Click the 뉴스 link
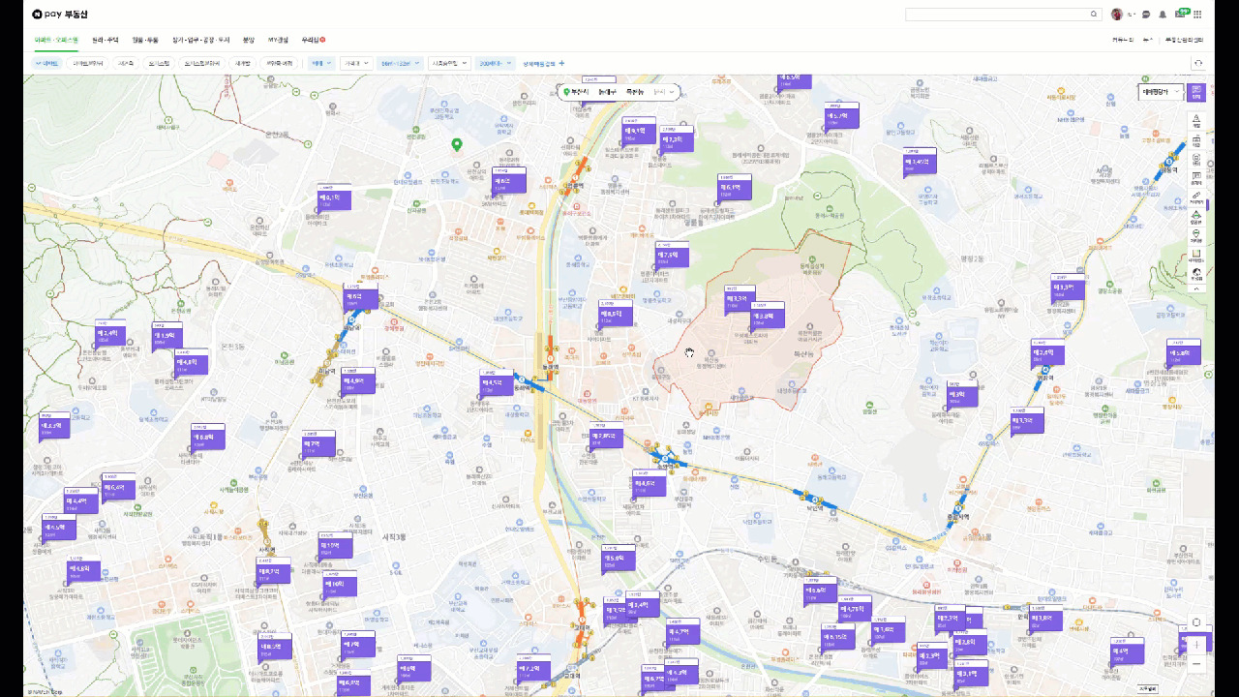 tap(1147, 40)
